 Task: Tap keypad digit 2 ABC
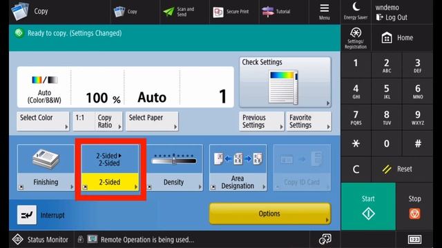tap(387, 65)
